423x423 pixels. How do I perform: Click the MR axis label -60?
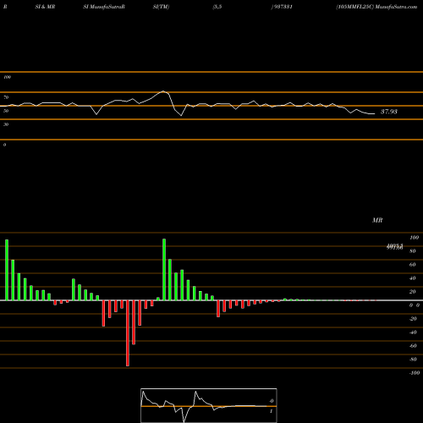click(x=413, y=346)
